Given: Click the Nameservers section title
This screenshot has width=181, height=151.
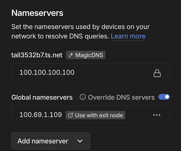Looking at the screenshot, I should [x=37, y=13].
